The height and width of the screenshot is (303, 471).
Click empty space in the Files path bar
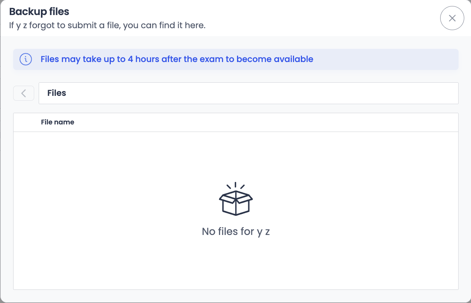pos(263,93)
